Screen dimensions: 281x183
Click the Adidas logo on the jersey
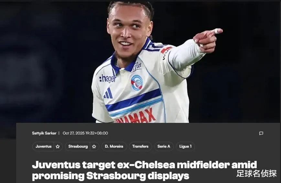coord(108,93)
